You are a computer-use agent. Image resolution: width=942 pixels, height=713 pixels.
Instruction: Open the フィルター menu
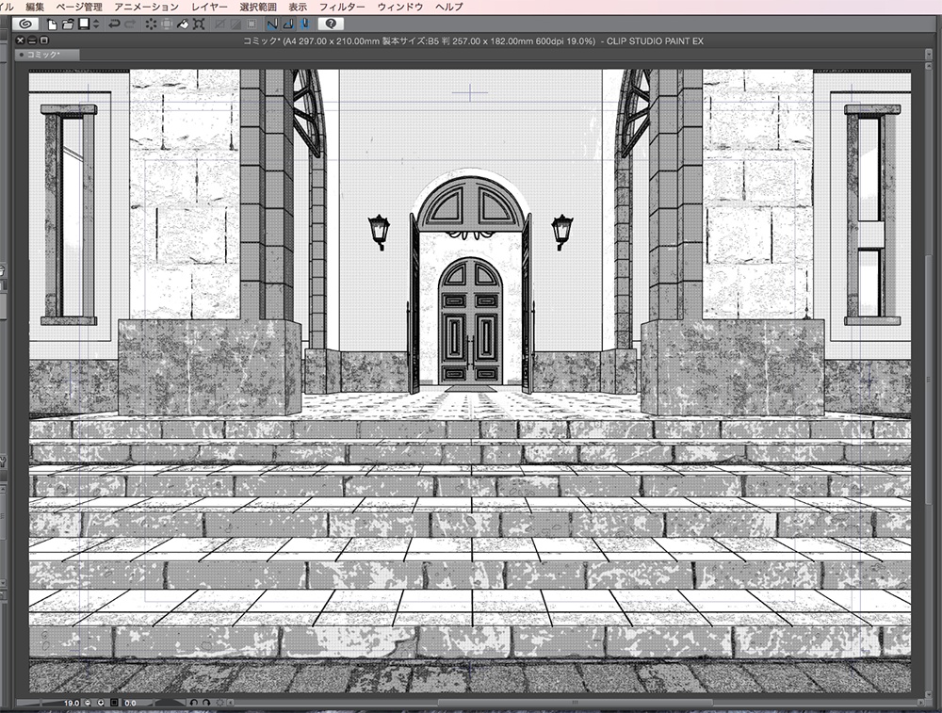coord(342,8)
